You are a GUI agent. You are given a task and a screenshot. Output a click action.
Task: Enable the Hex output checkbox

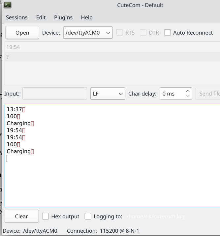click(x=45, y=216)
